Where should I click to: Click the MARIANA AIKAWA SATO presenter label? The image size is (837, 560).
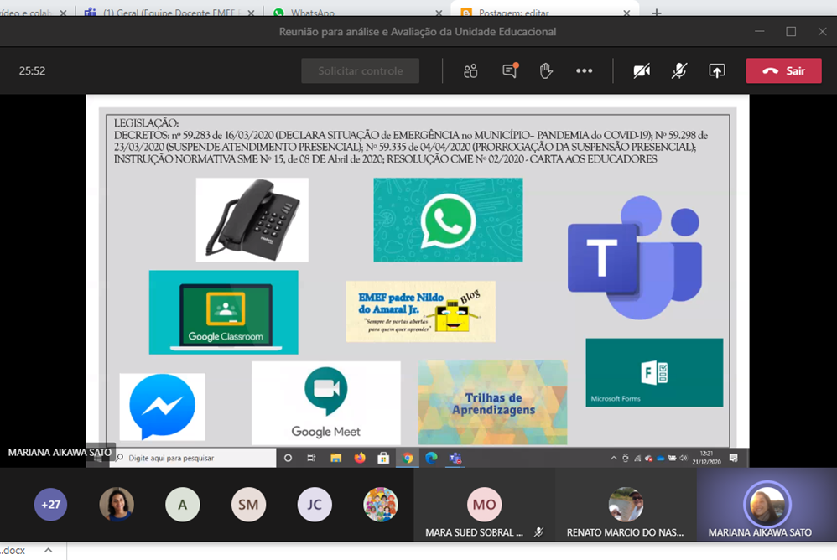pyautogui.click(x=60, y=452)
